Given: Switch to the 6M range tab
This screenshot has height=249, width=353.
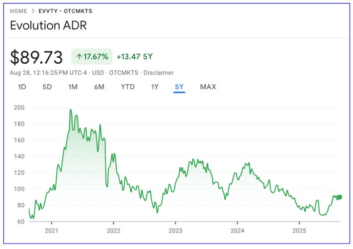Looking at the screenshot, I should point(99,87).
